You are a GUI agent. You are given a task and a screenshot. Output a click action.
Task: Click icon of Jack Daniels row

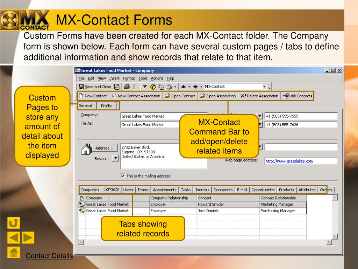[81, 211]
